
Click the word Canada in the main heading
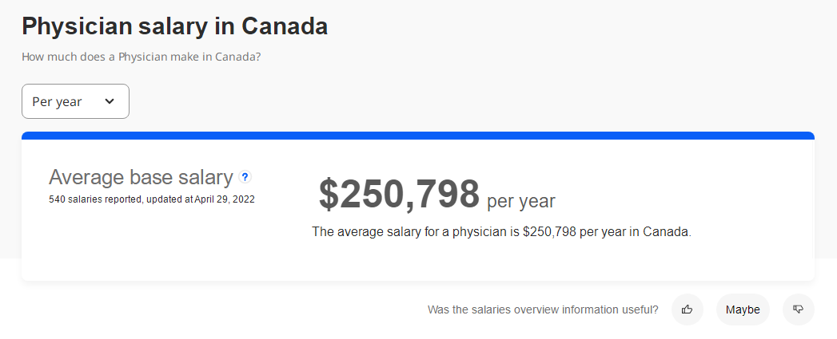point(285,26)
